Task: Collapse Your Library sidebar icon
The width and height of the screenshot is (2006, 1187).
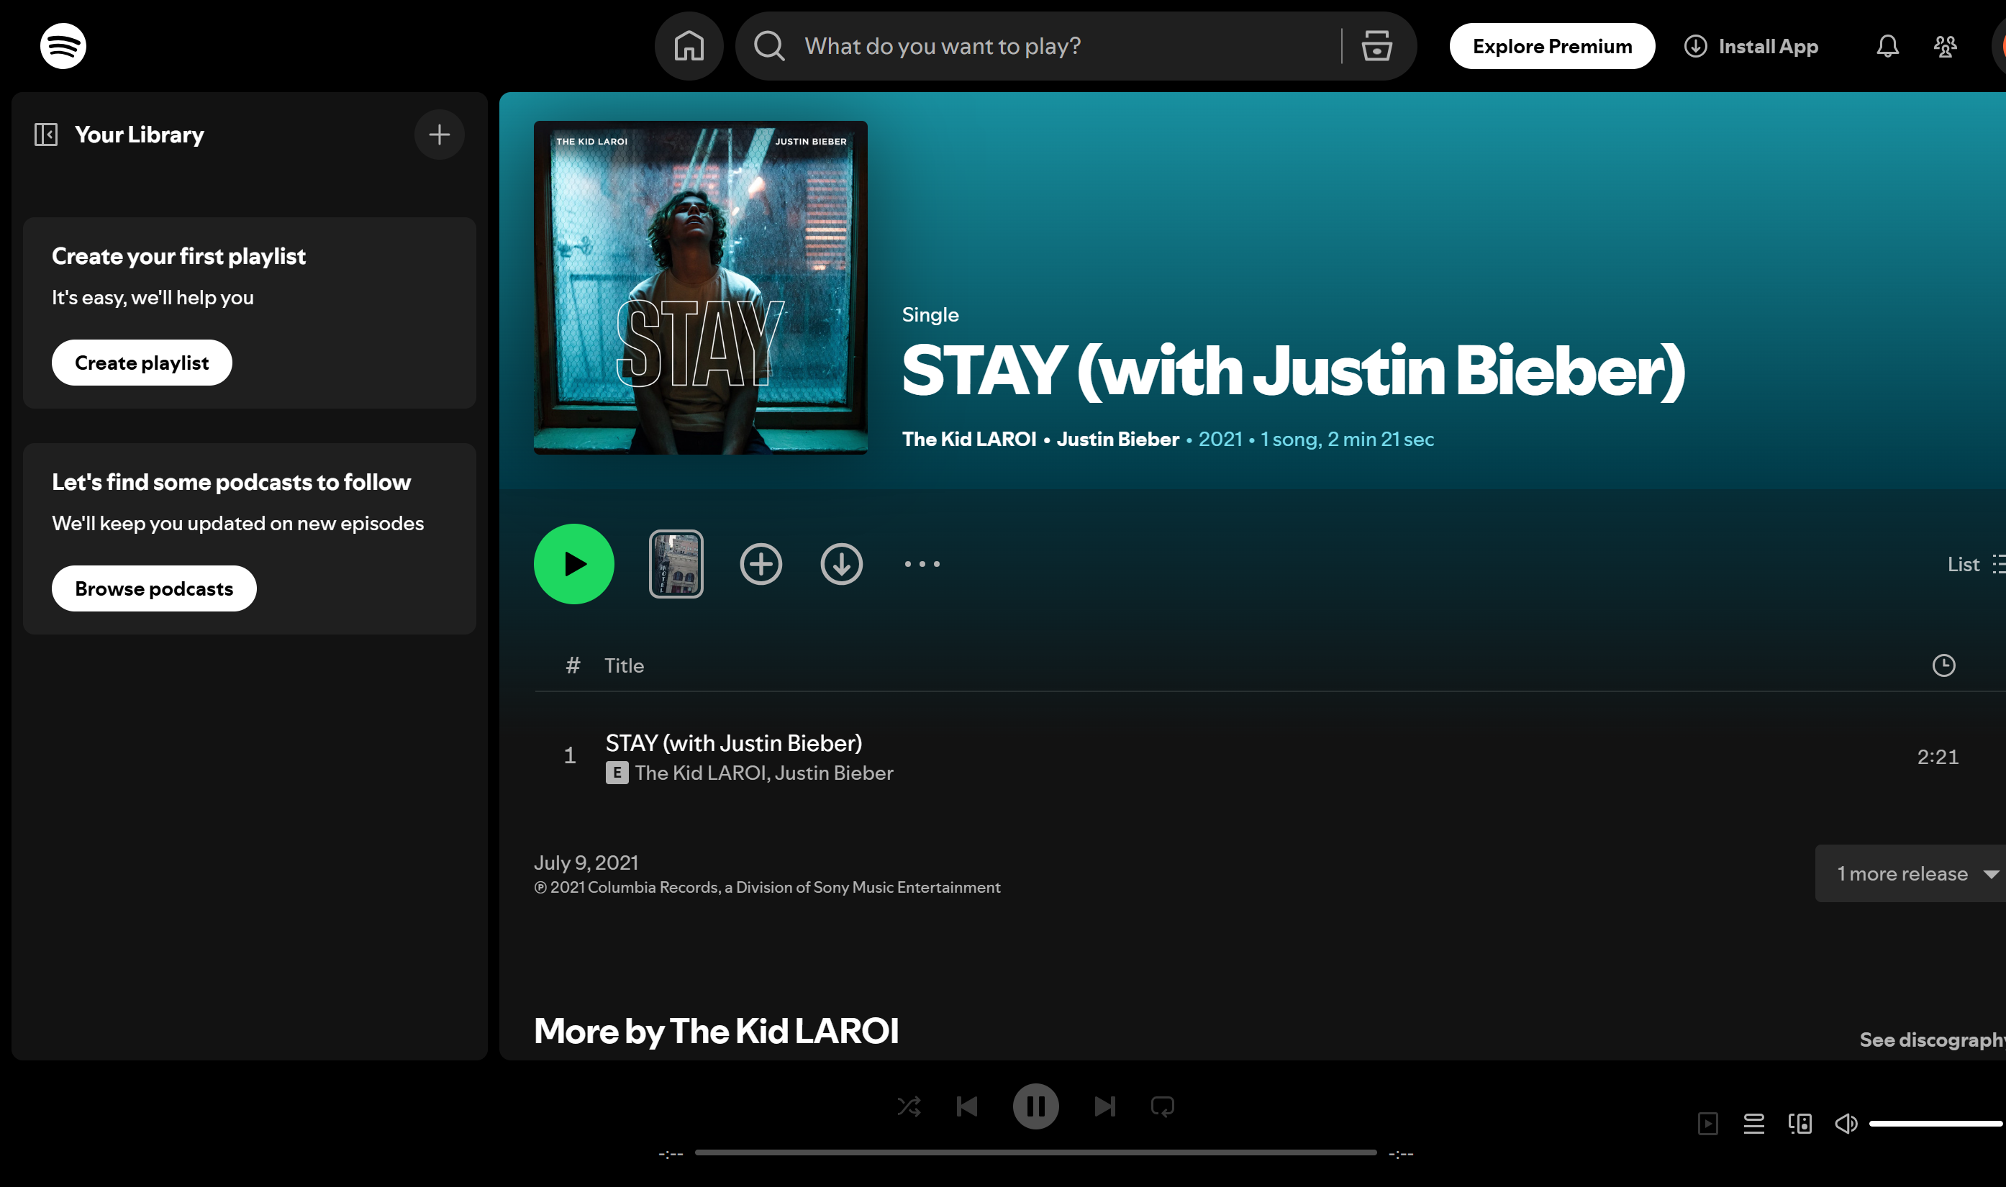Action: pos(45,135)
